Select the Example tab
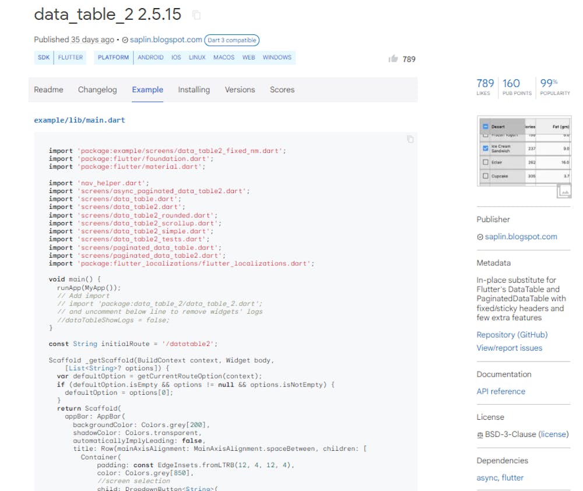The image size is (583, 491). coord(147,90)
